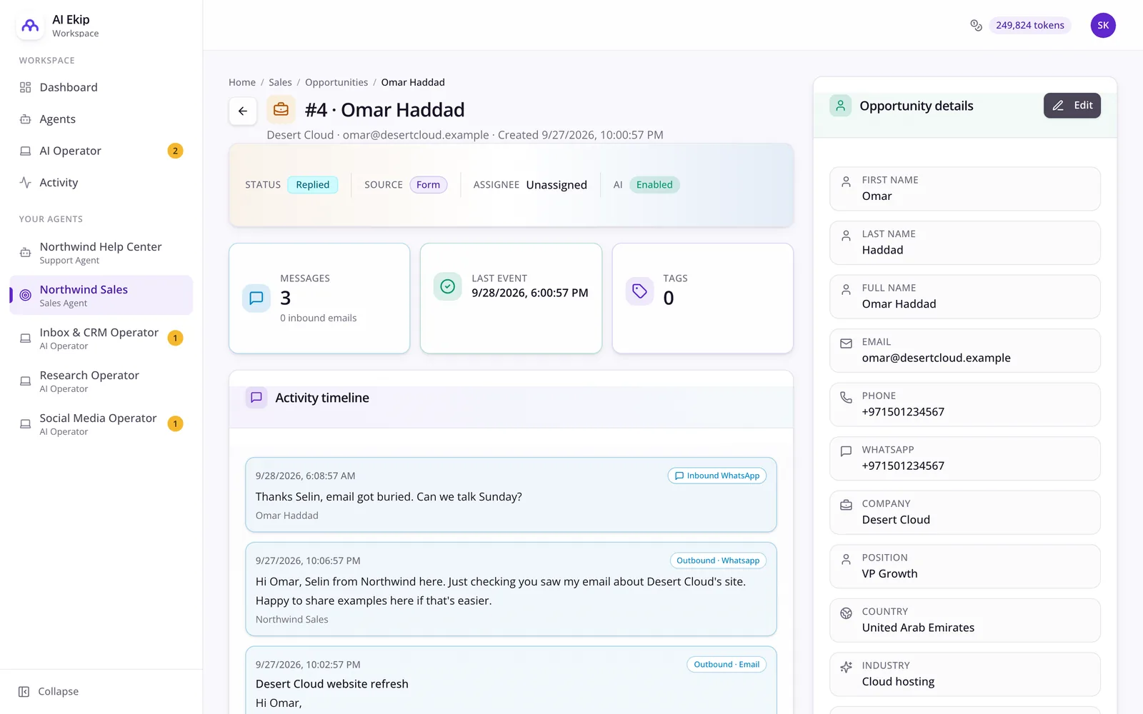This screenshot has width=1143, height=714.
Task: Edit the opportunity details
Action: coord(1072,106)
